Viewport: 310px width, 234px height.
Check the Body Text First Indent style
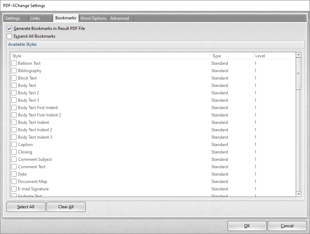14,107
